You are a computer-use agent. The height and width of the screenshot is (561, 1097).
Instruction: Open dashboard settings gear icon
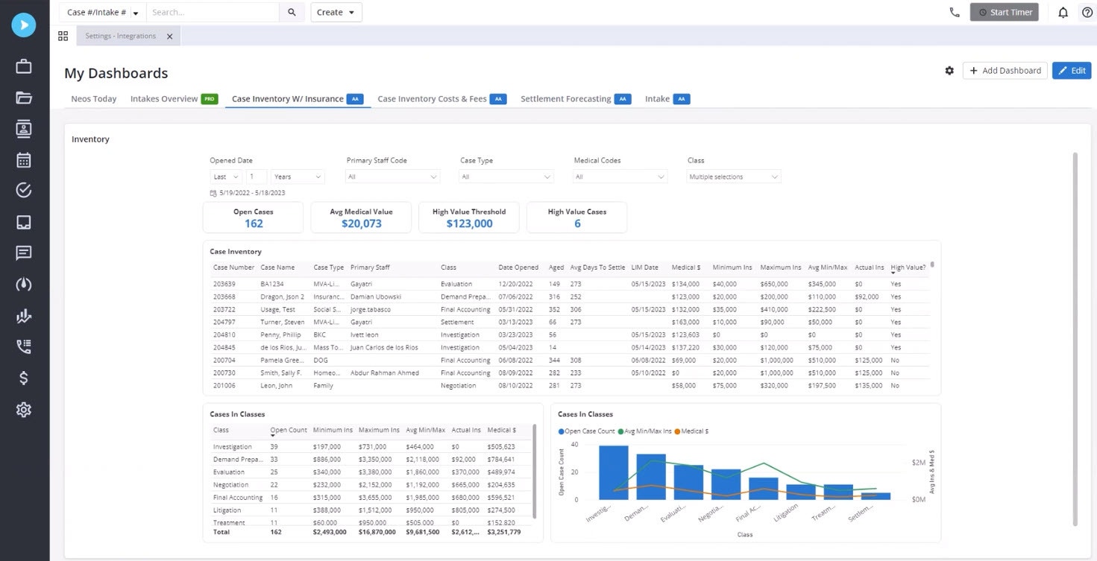[x=949, y=71]
